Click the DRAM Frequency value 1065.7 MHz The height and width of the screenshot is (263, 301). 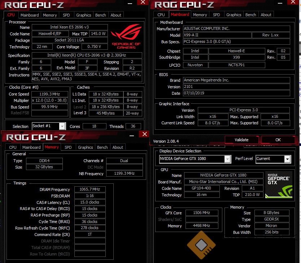click(90, 189)
